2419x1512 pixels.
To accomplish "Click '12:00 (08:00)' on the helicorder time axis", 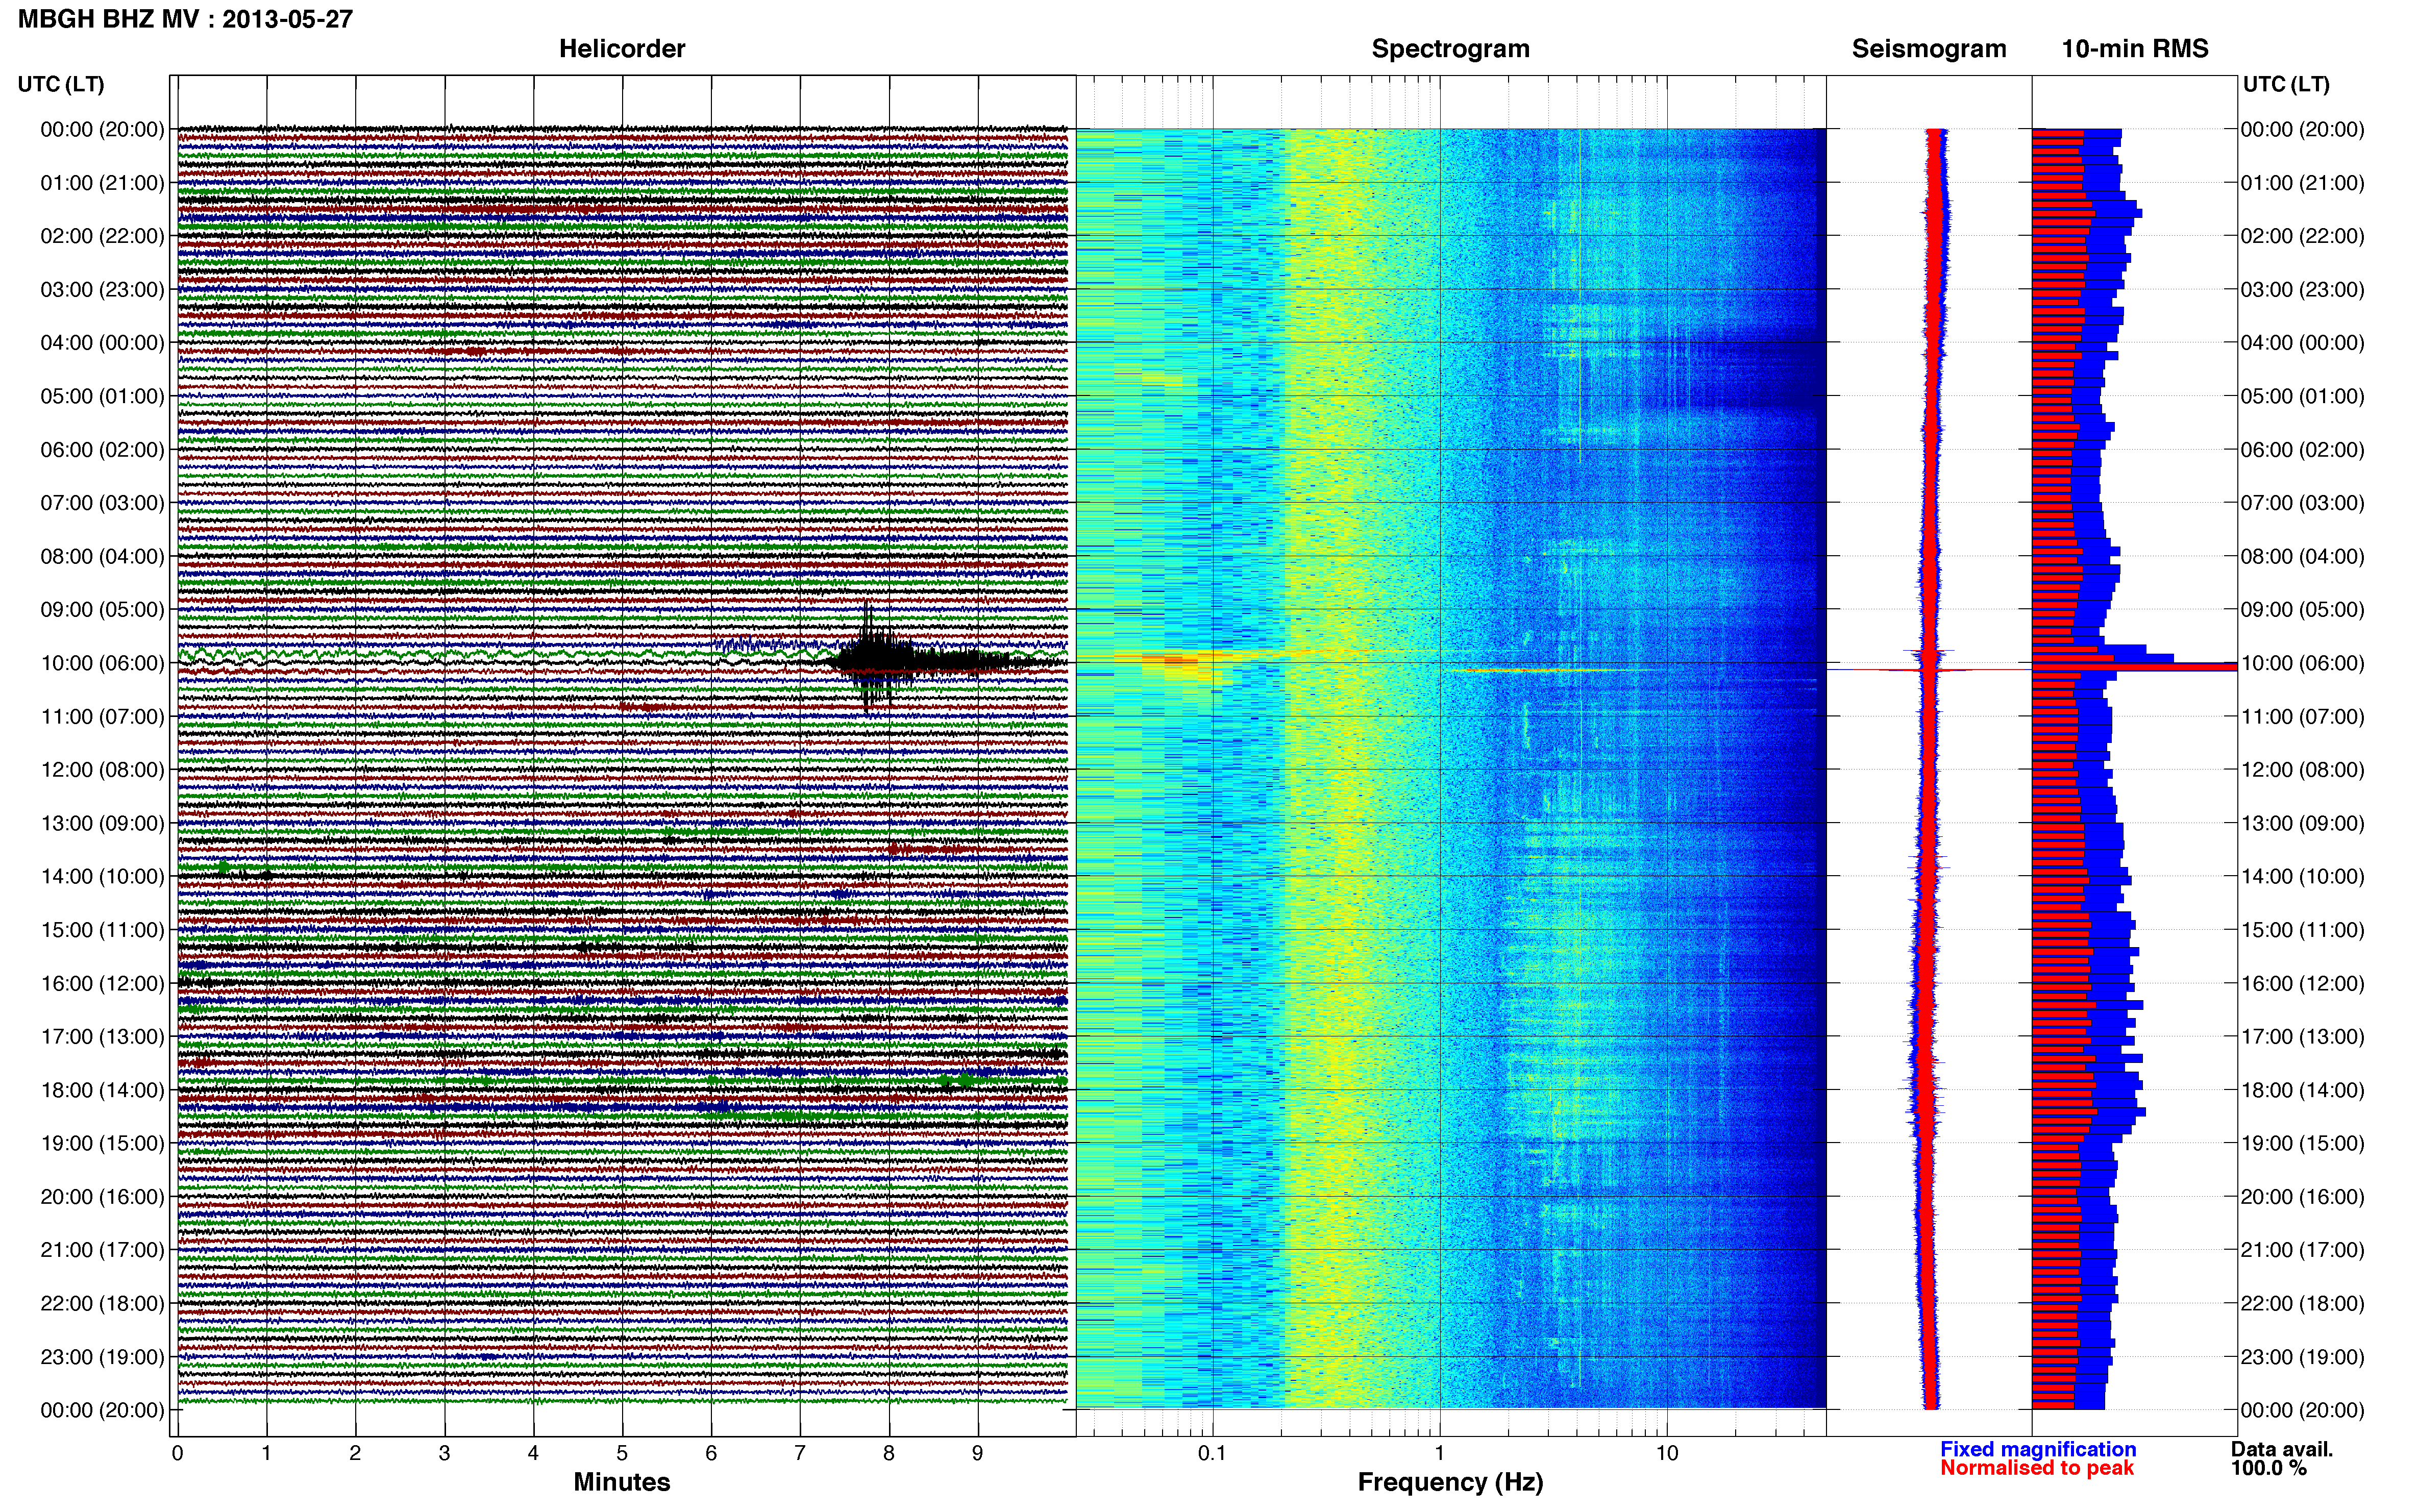I will tap(102, 770).
